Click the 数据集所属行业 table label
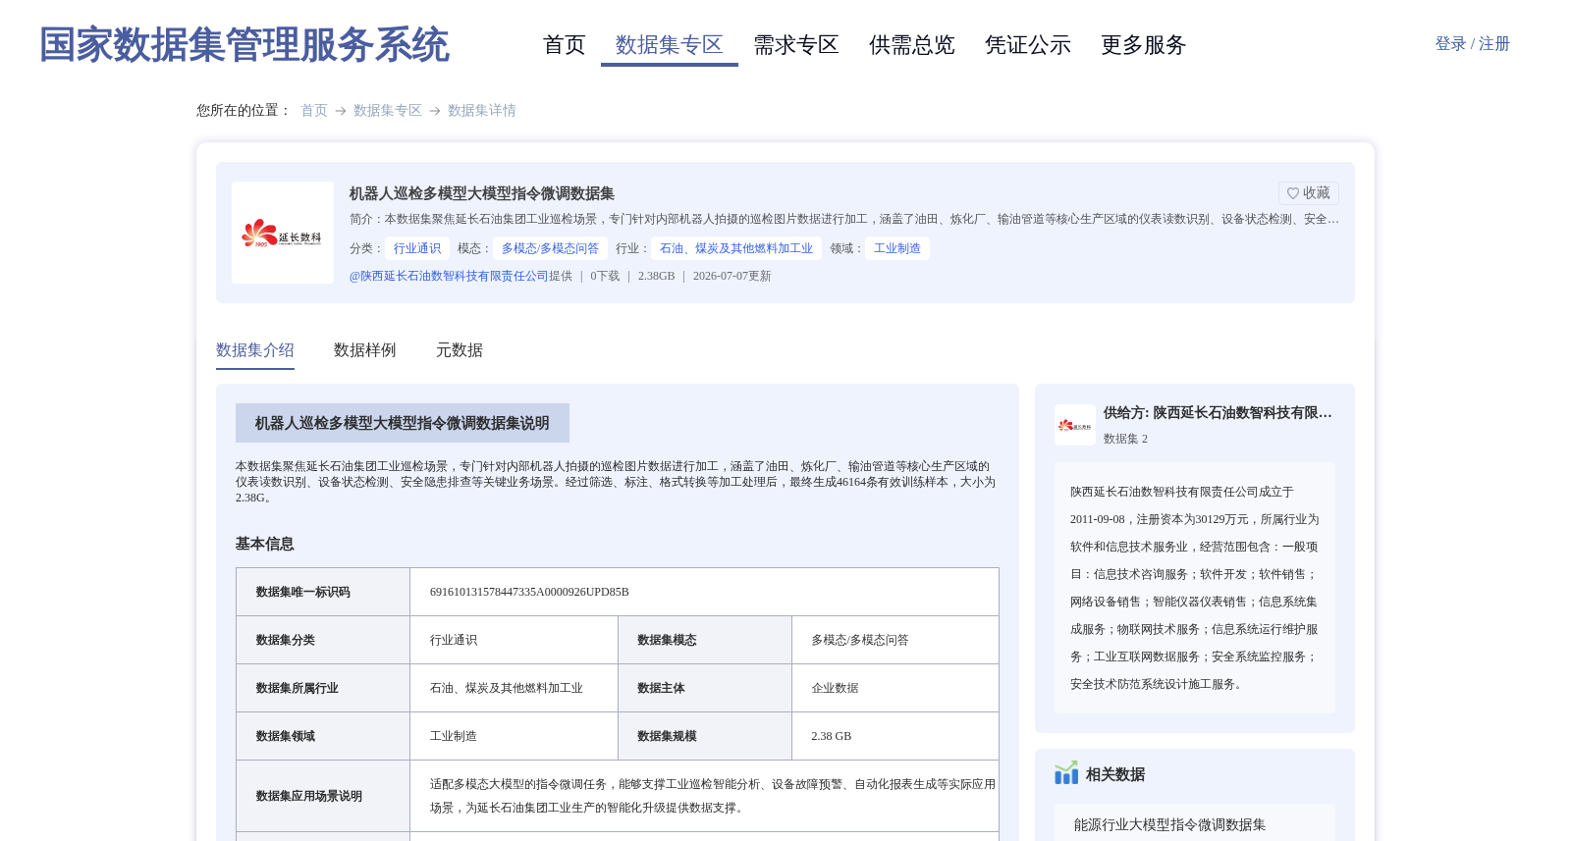The image size is (1571, 841). 297,688
